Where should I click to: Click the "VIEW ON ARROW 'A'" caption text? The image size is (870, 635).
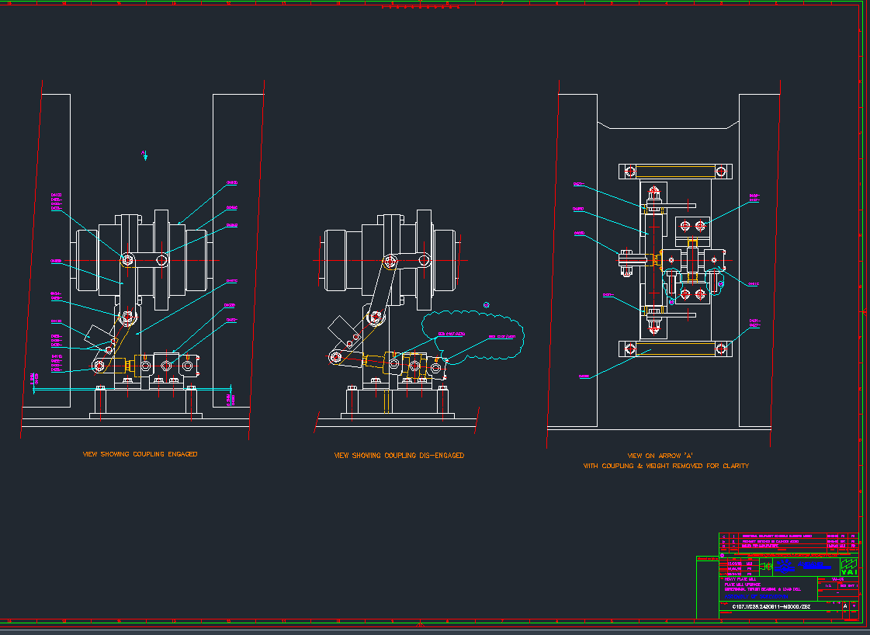tap(660, 455)
